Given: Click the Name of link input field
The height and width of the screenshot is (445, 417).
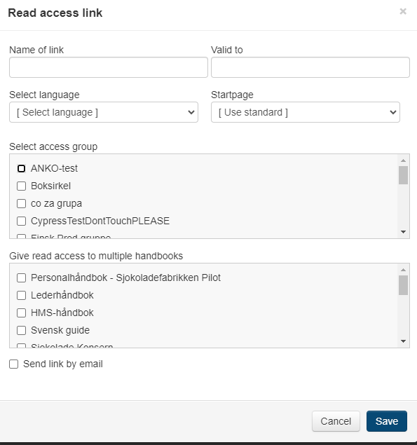Looking at the screenshot, I should (x=109, y=67).
